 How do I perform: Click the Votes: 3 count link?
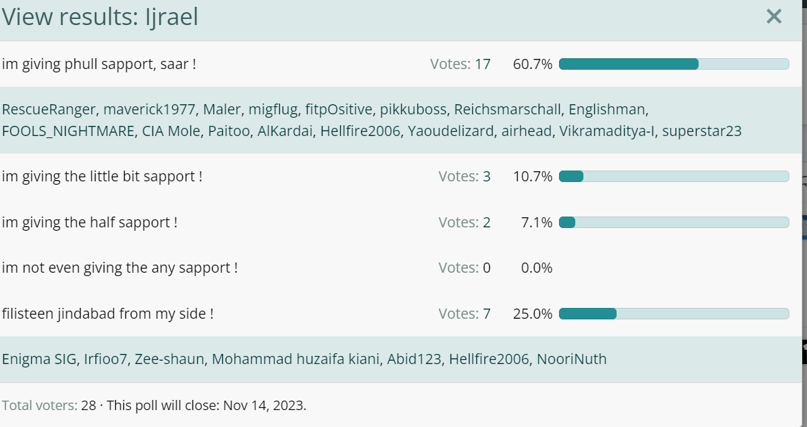click(x=464, y=176)
